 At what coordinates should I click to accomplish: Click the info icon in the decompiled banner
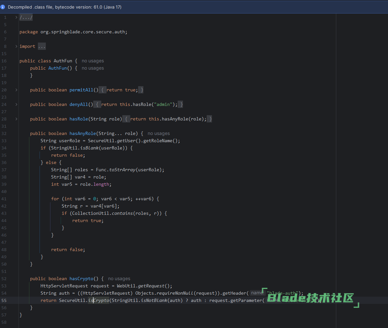click(x=3, y=7)
